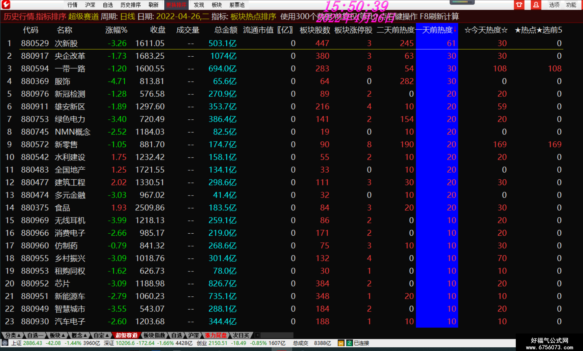Image resolution: width=583 pixels, height=351 pixels.
Task: Click the tab bar horizontal scrollbar
Action: point(277,335)
